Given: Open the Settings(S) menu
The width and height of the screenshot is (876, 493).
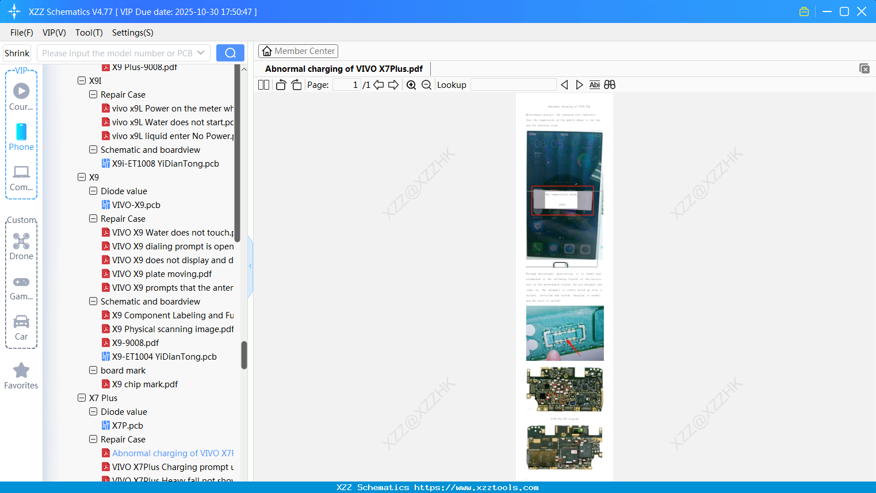Looking at the screenshot, I should click(133, 33).
